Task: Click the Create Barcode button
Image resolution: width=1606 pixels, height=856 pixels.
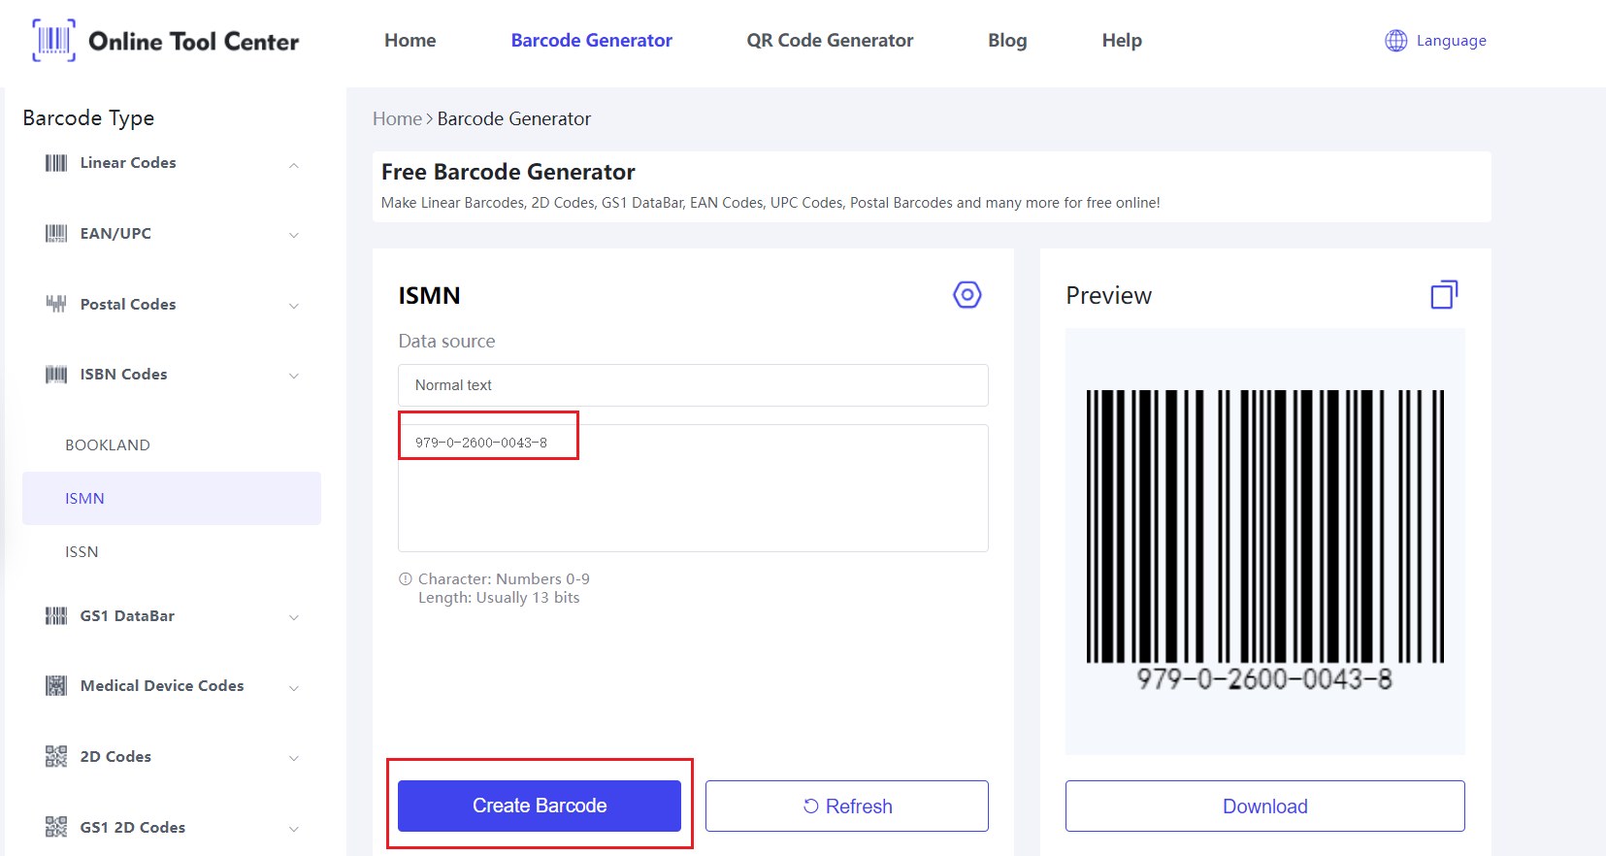Action: tap(540, 806)
